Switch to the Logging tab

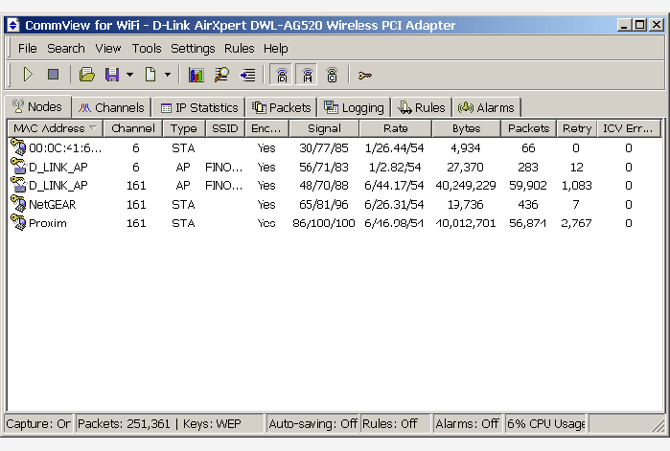[x=355, y=107]
